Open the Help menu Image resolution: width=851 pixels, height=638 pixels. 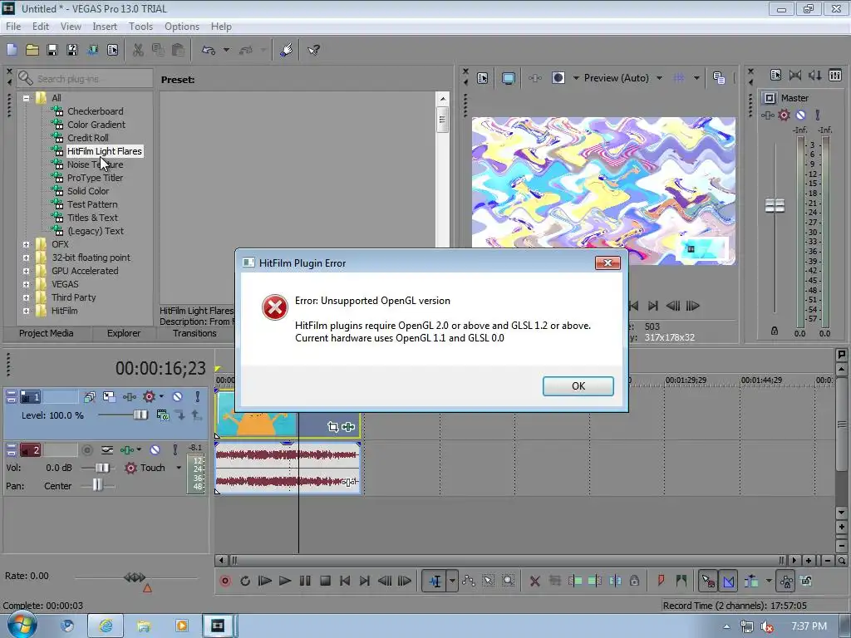221,27
